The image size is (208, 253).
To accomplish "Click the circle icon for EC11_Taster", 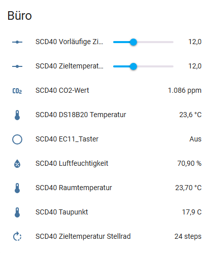I will (x=17, y=139).
